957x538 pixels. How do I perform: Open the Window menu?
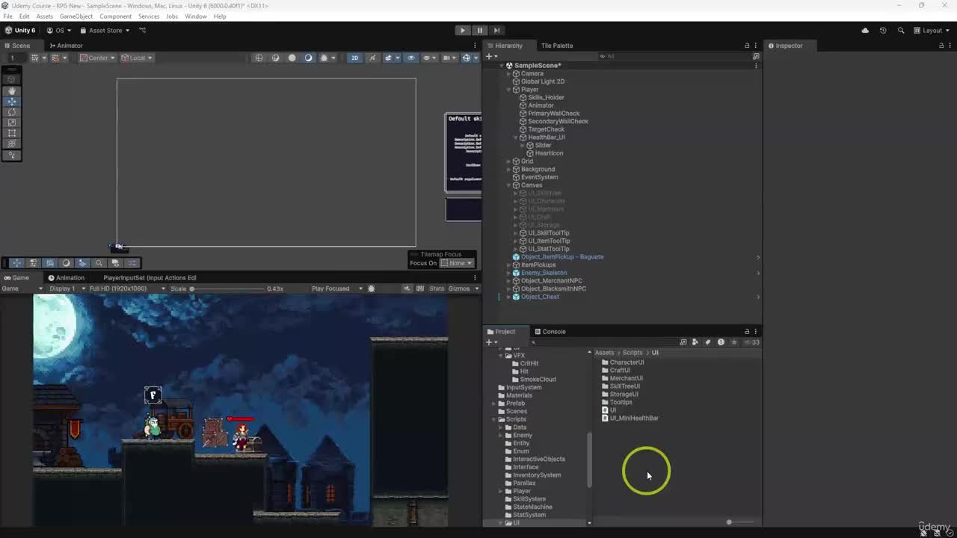tap(195, 16)
